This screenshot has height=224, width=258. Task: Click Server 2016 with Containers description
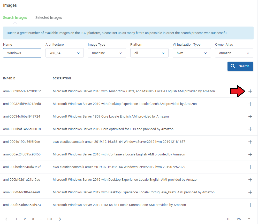pyautogui.click(x=119, y=154)
